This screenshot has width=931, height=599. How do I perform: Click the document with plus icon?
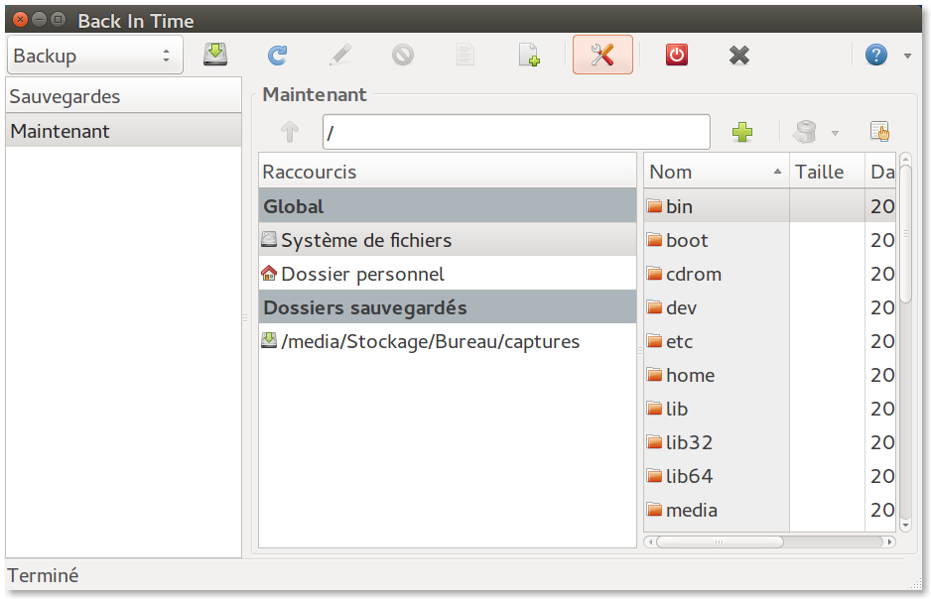(528, 56)
